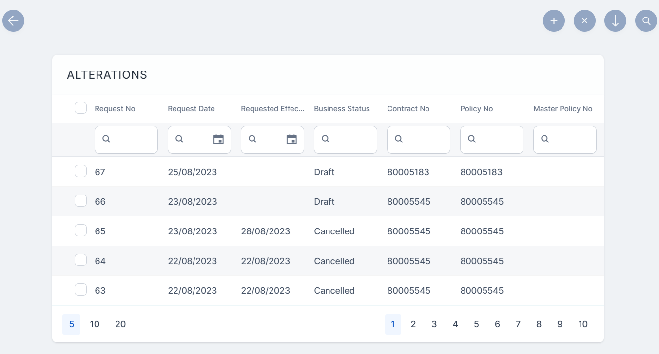Screen dimensions: 659x354
Task: Jump to page 10 in pagination
Action: [583, 324]
